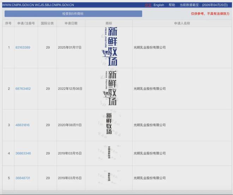Click applicant 光明乳业股份有限公司 in row 2

tap(150, 88)
